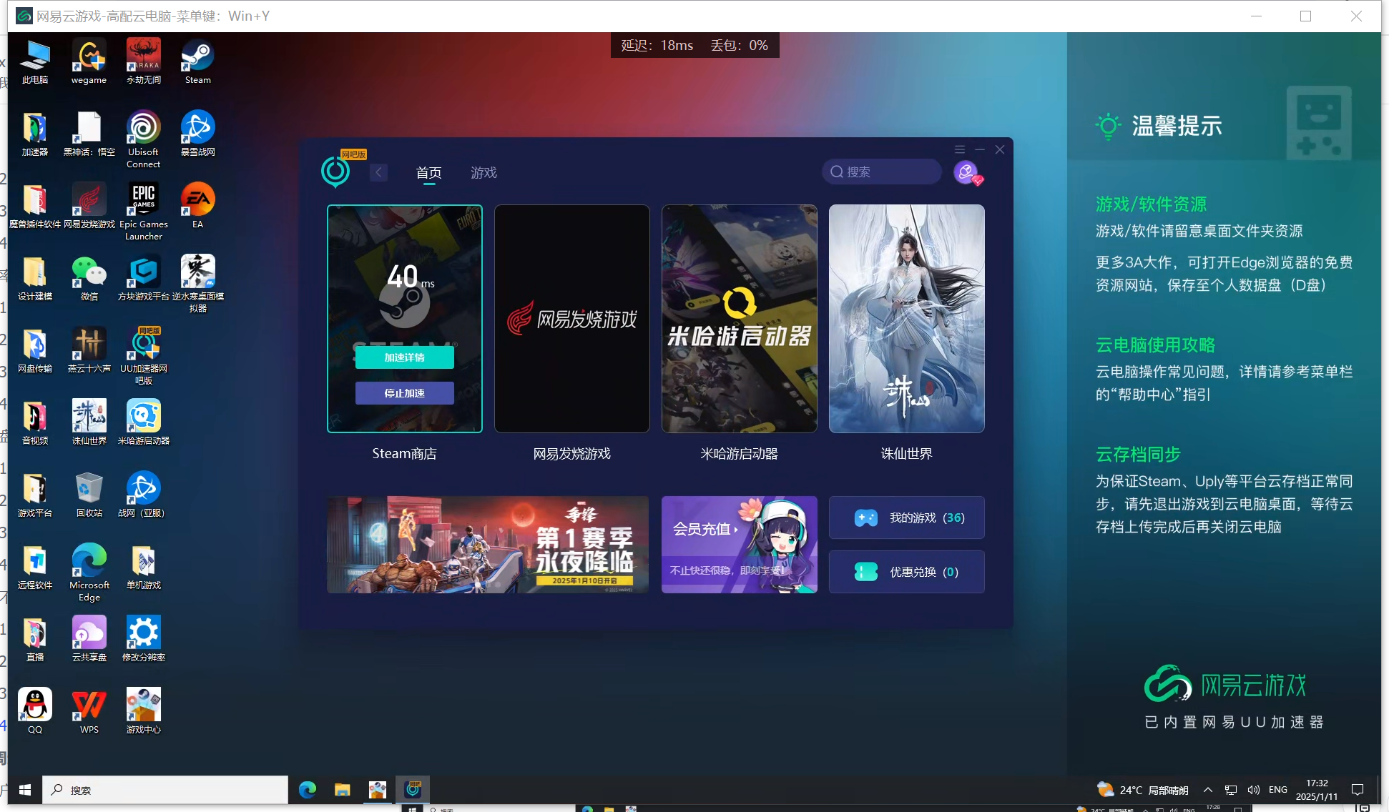Open 云共享盘 desktop icon

click(89, 639)
